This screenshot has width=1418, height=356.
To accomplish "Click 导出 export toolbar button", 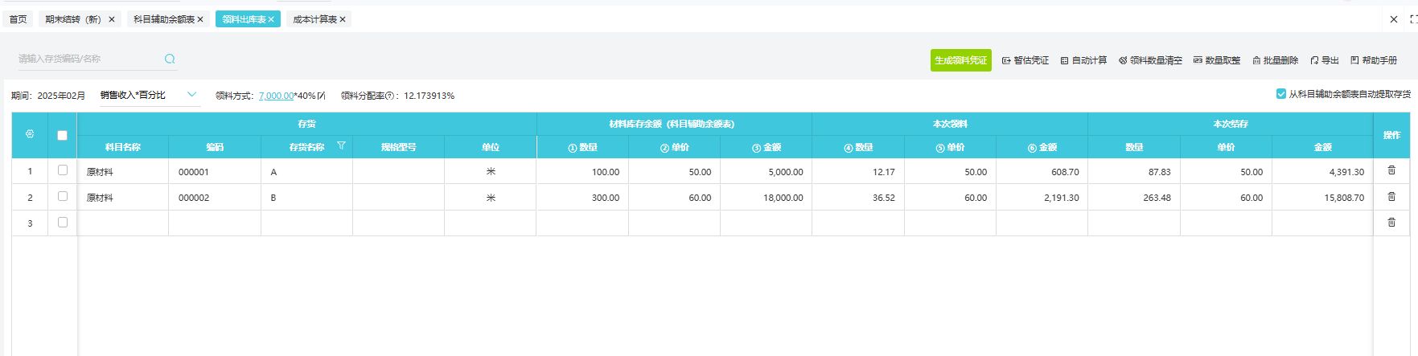I will [x=1324, y=60].
